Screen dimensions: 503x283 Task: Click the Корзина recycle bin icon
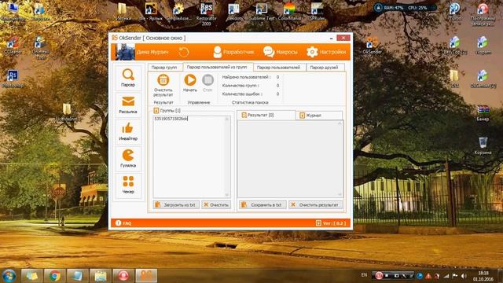[483, 145]
